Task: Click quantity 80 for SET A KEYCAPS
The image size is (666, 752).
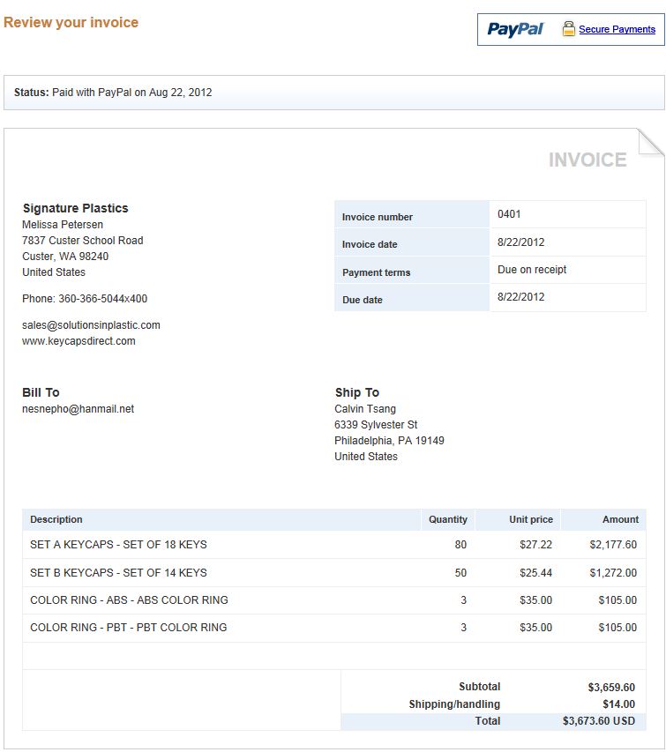Action: pyautogui.click(x=460, y=545)
